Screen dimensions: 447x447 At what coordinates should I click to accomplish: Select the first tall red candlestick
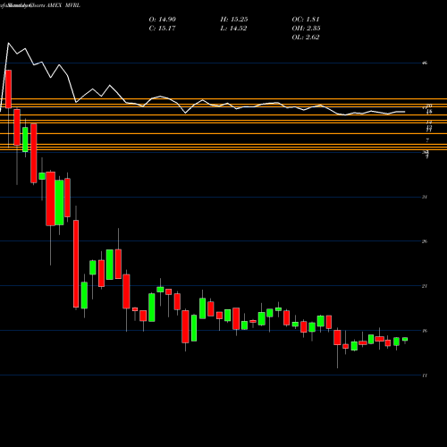click(9, 89)
